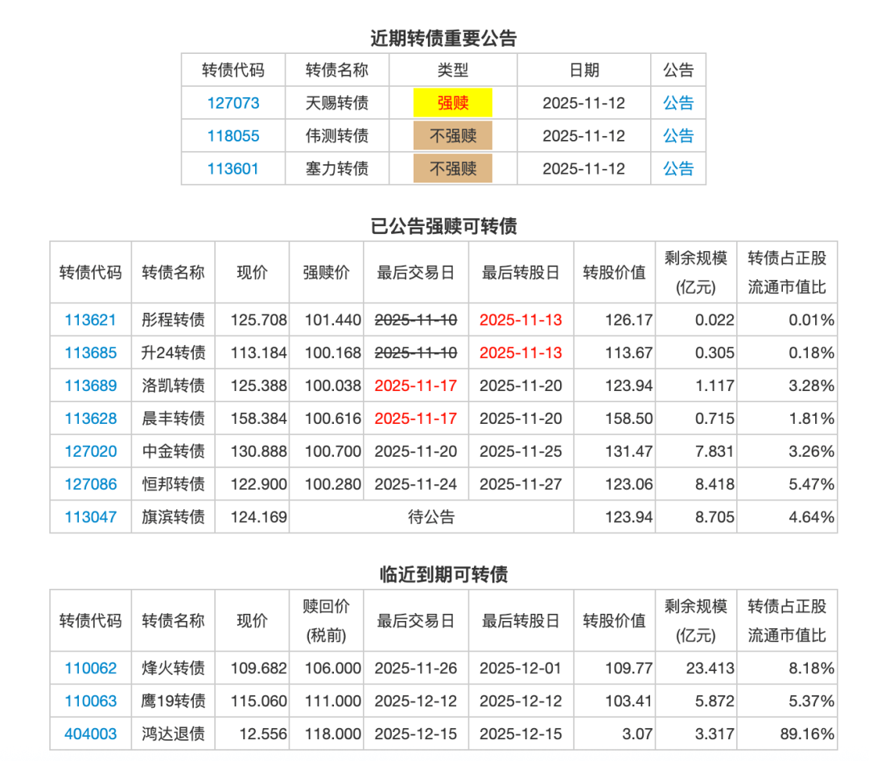This screenshot has width=869, height=761.
Task: Open bond code link 118055
Action: 233,136
